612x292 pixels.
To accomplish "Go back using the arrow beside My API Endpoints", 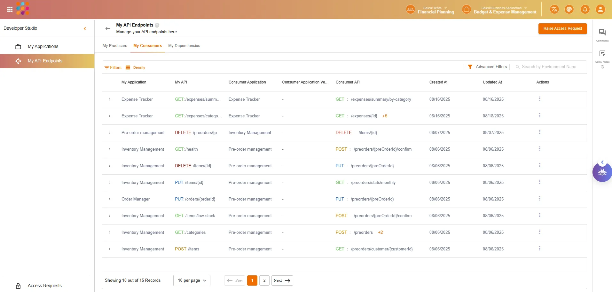I will pyautogui.click(x=108, y=28).
